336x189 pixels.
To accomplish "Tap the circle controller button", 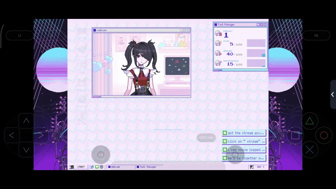I will [x=324, y=135].
